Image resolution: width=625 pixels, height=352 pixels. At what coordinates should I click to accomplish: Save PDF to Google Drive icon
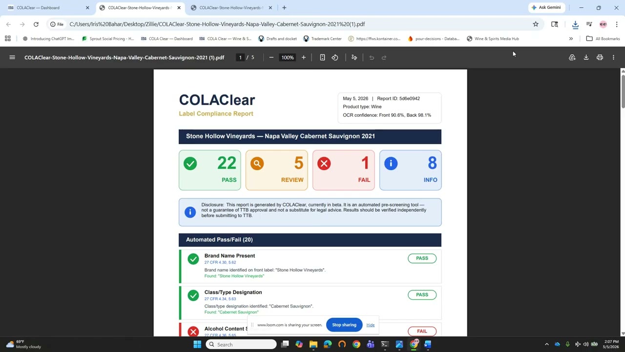tap(572, 58)
